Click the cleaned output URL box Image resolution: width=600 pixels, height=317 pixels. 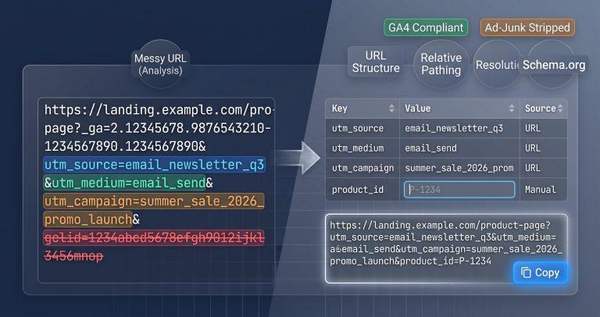click(446, 248)
